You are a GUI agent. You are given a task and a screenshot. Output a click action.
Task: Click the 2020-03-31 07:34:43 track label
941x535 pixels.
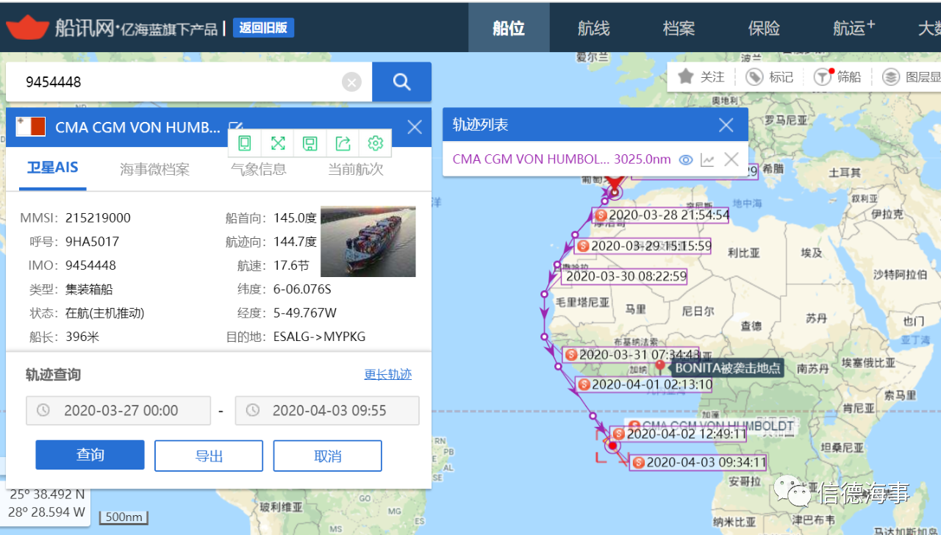click(x=631, y=354)
